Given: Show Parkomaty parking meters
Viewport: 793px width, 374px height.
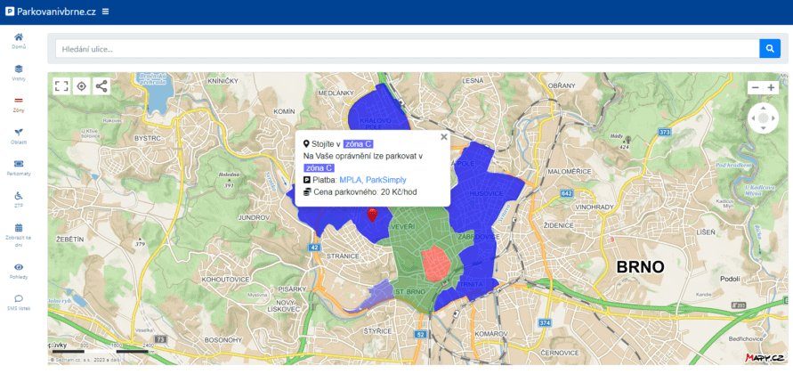Looking at the screenshot, I should tap(19, 167).
